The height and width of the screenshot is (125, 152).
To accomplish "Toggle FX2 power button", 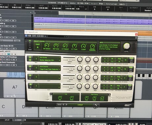I will coord(109,94).
